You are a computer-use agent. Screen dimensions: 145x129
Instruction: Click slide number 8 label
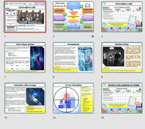pos(54,77)
